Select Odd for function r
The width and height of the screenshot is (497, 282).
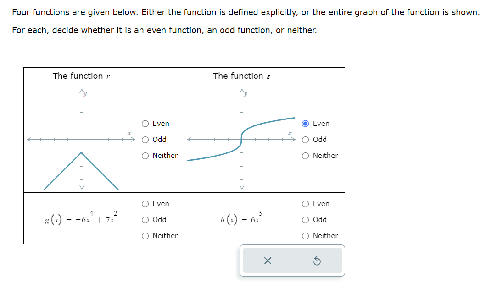[145, 140]
